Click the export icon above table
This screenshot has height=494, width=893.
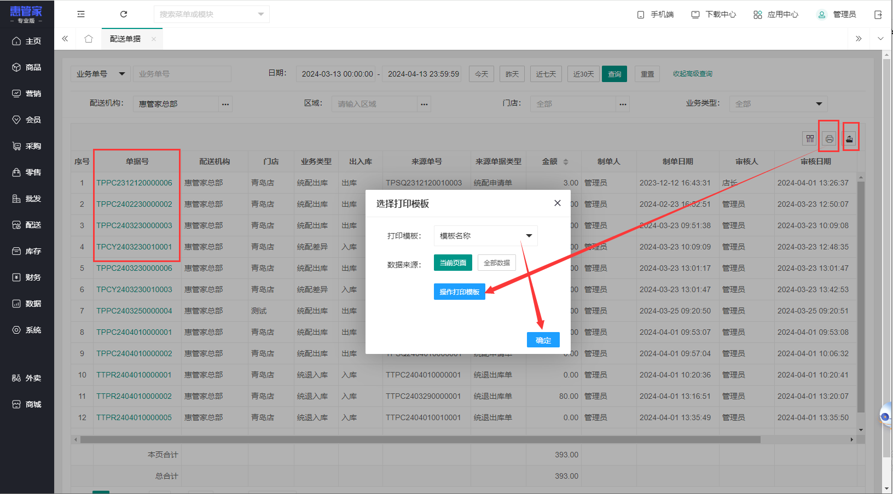849,139
